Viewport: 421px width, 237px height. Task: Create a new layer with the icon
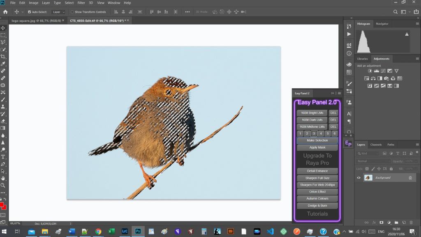(x=404, y=222)
